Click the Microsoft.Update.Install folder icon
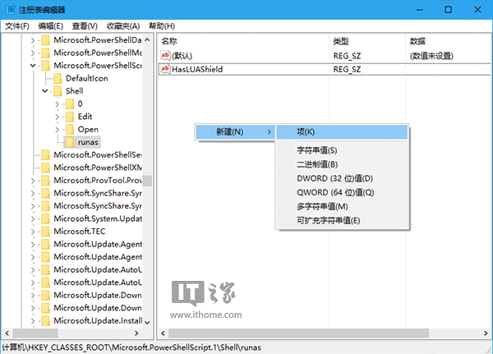Viewport: 493px width, 354px height. 45,320
